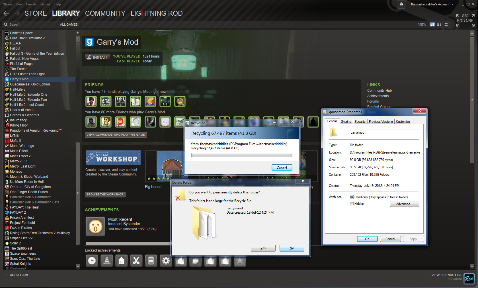Open the themaskedriddler's Account dropdown
Screen dimensions: 478x288
coord(432,4)
